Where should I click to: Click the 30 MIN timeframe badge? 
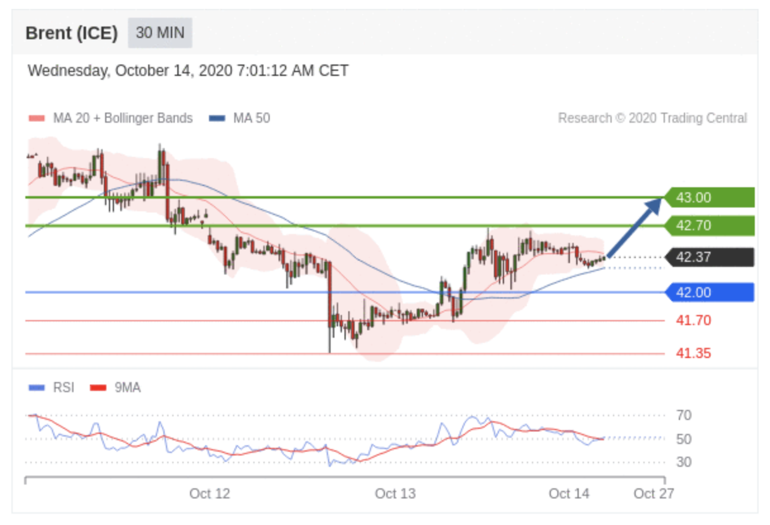point(160,33)
